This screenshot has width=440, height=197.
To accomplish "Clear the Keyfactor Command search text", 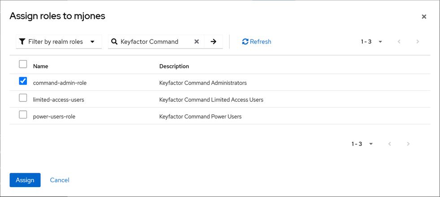I will [x=196, y=42].
